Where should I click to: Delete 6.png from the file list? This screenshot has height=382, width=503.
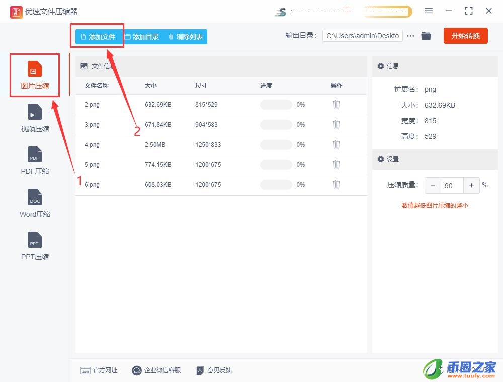point(336,184)
